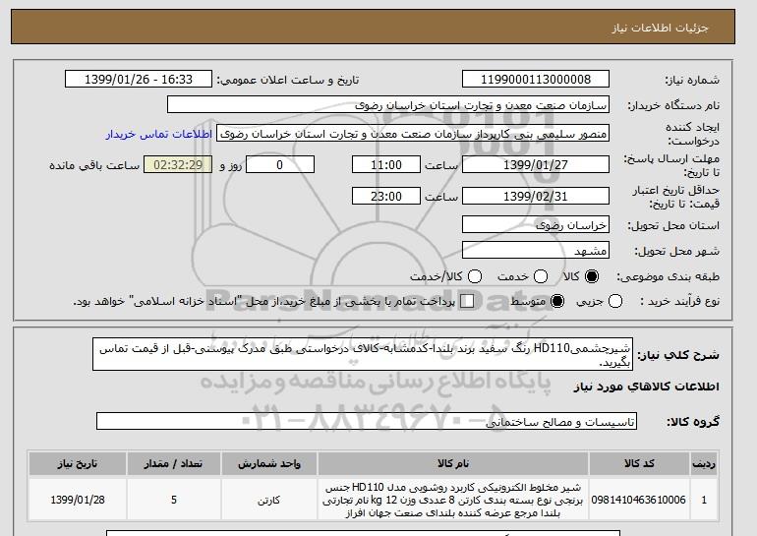Click the شماره نیاز number field
This screenshot has width=757, height=536.
coord(536,80)
